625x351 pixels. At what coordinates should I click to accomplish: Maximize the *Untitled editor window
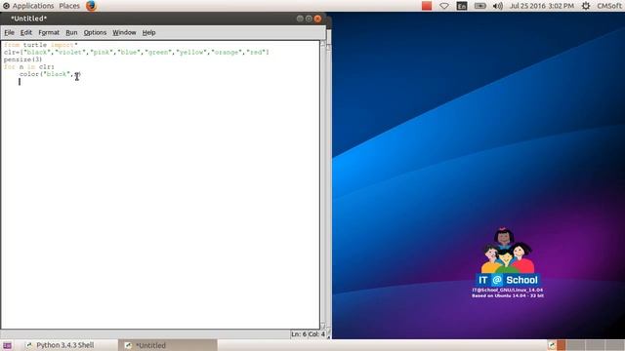(309, 19)
